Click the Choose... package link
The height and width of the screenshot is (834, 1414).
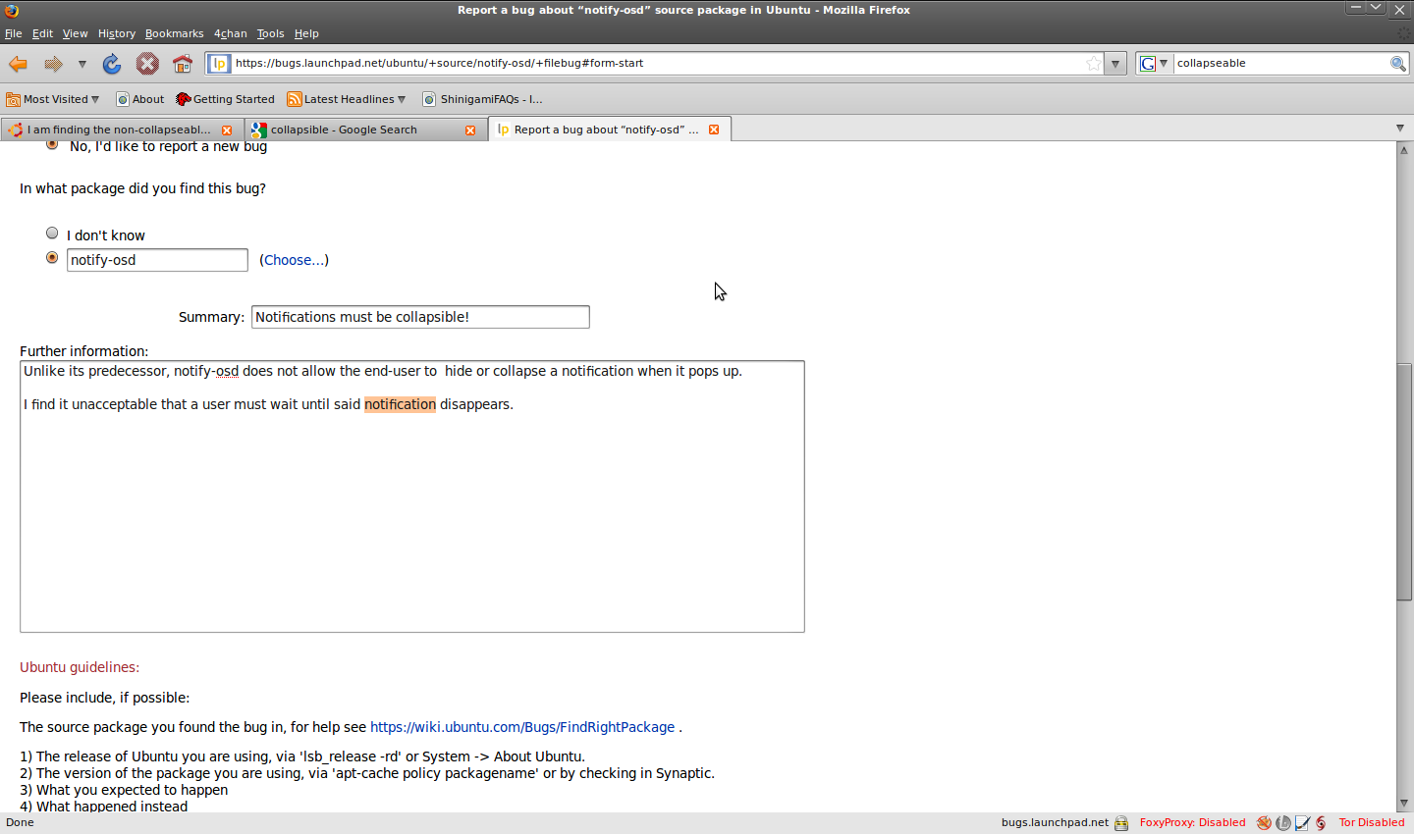coord(294,260)
